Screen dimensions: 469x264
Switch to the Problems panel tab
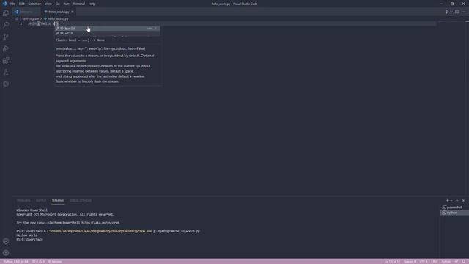(x=23, y=200)
